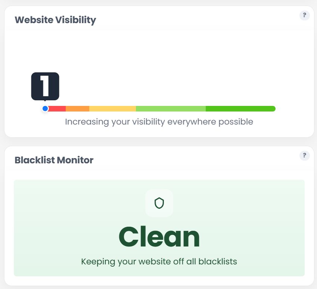This screenshot has height=289, width=317.
Task: Select the Website Visibility header
Action: (55, 20)
